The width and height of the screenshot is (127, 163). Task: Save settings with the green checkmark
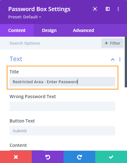[x=111, y=157]
